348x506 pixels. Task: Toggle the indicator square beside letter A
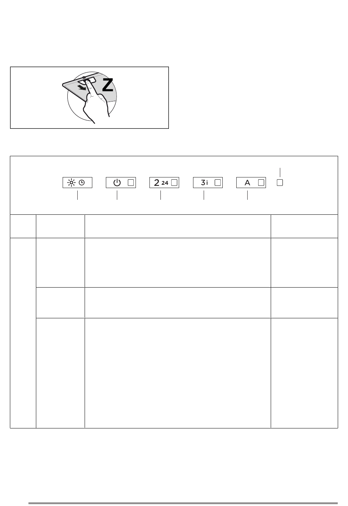(x=261, y=183)
